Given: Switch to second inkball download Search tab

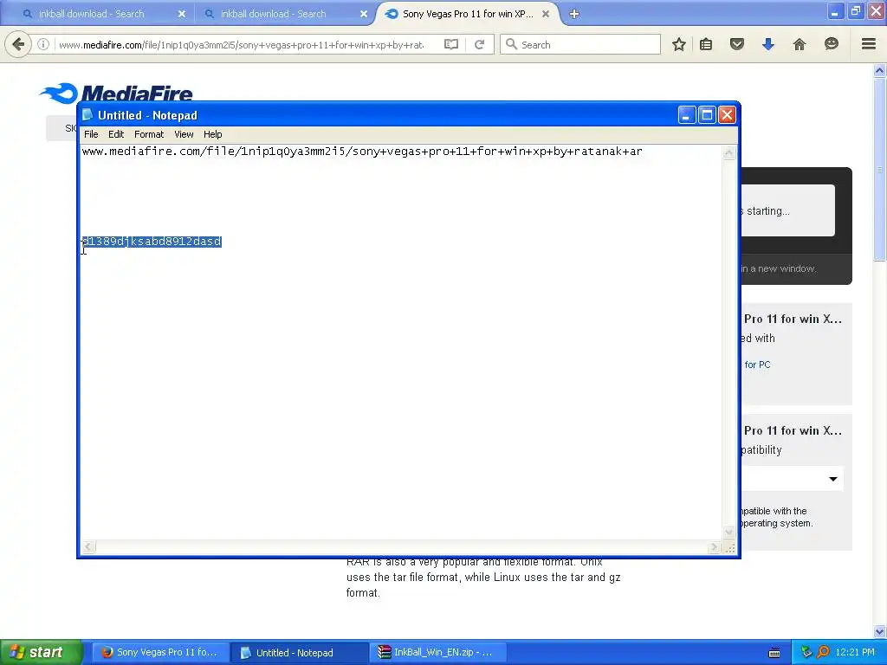Looking at the screenshot, I should (x=273, y=14).
